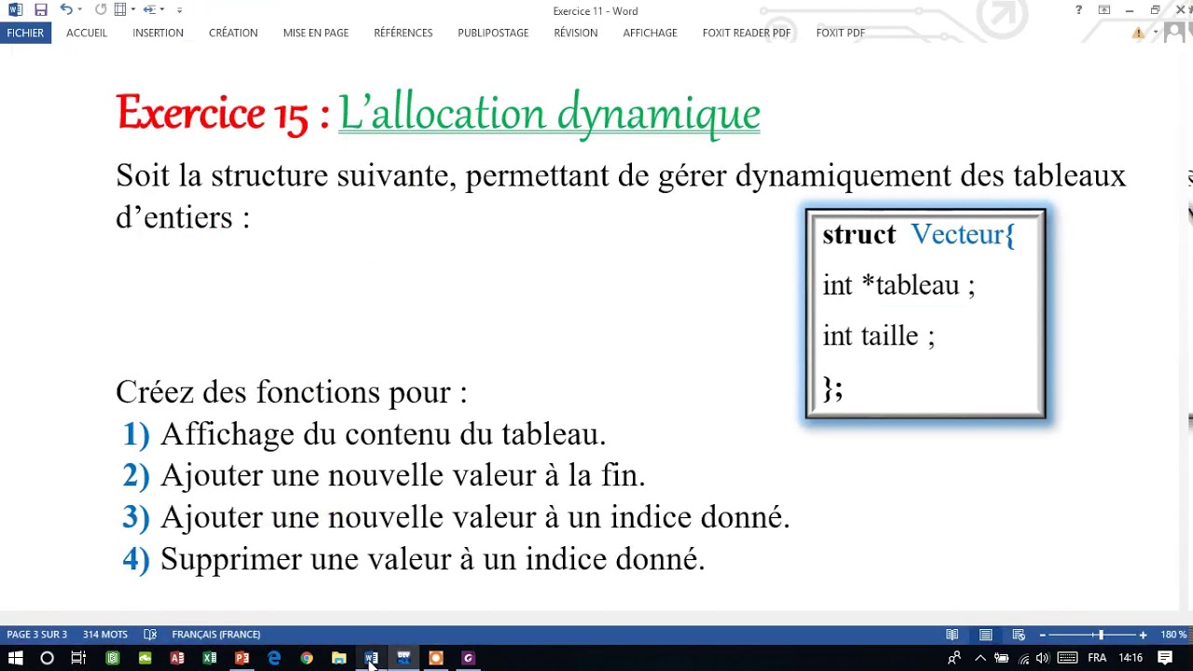Click the 180 % zoom level

point(1173,635)
